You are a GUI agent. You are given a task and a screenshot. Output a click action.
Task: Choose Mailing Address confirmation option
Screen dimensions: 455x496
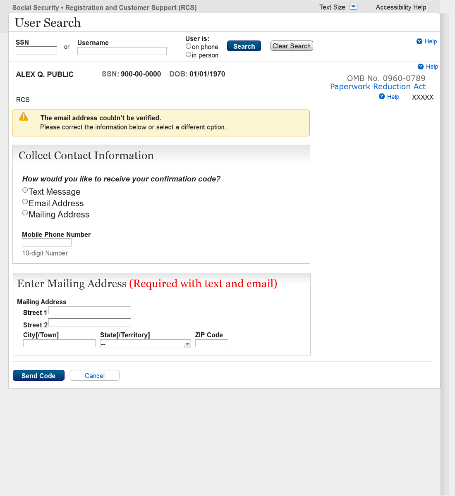25,213
